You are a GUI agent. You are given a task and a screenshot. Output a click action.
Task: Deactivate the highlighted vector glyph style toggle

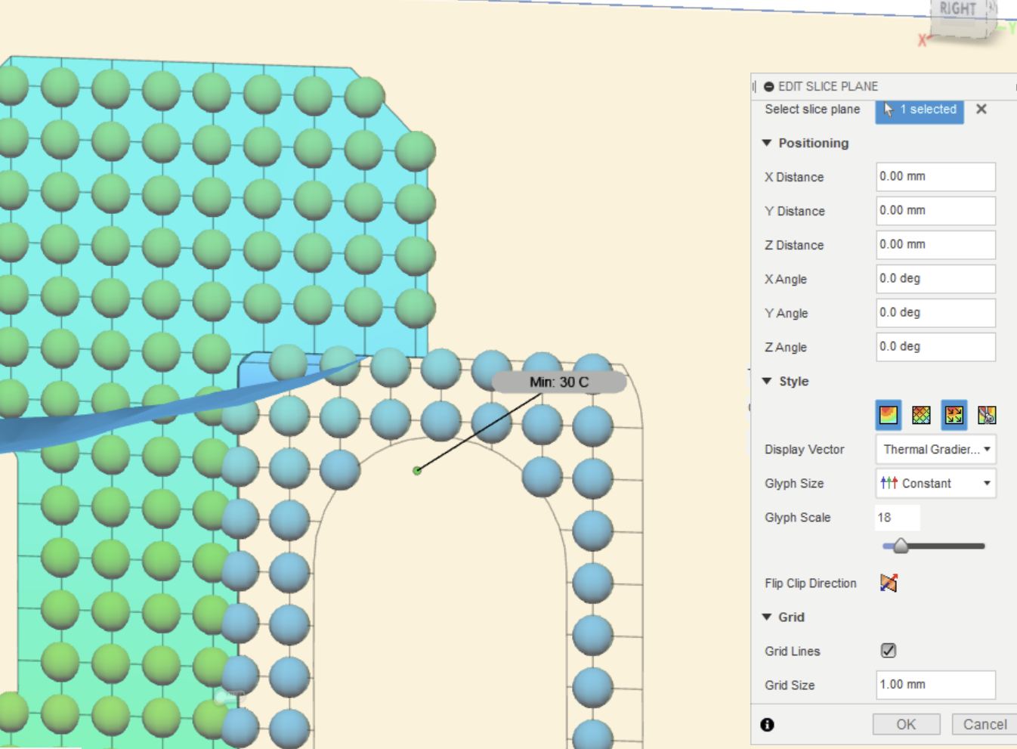coord(954,415)
